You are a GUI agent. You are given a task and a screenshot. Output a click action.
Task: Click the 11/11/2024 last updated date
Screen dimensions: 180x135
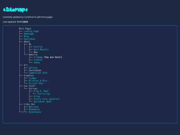(22, 22)
